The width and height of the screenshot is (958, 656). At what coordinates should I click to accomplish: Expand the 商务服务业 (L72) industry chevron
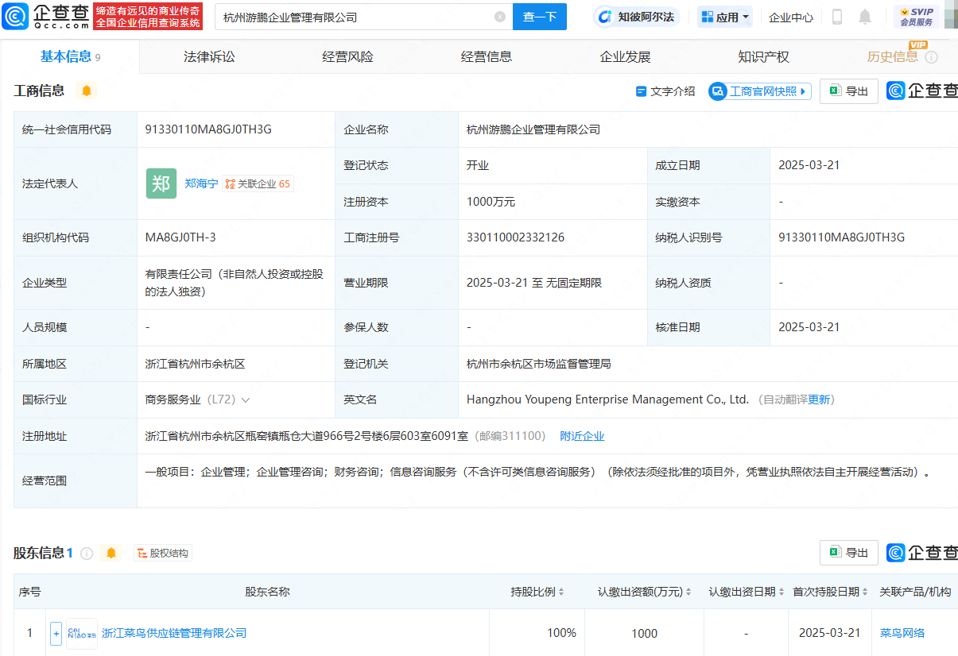[x=246, y=400]
